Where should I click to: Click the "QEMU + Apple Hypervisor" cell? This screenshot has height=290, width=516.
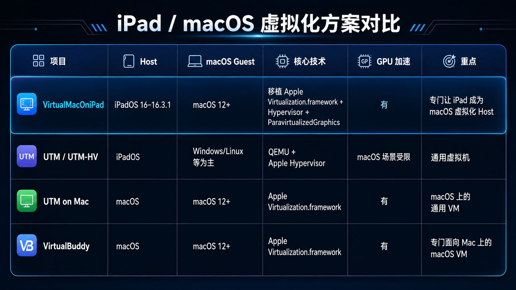pyautogui.click(x=297, y=157)
